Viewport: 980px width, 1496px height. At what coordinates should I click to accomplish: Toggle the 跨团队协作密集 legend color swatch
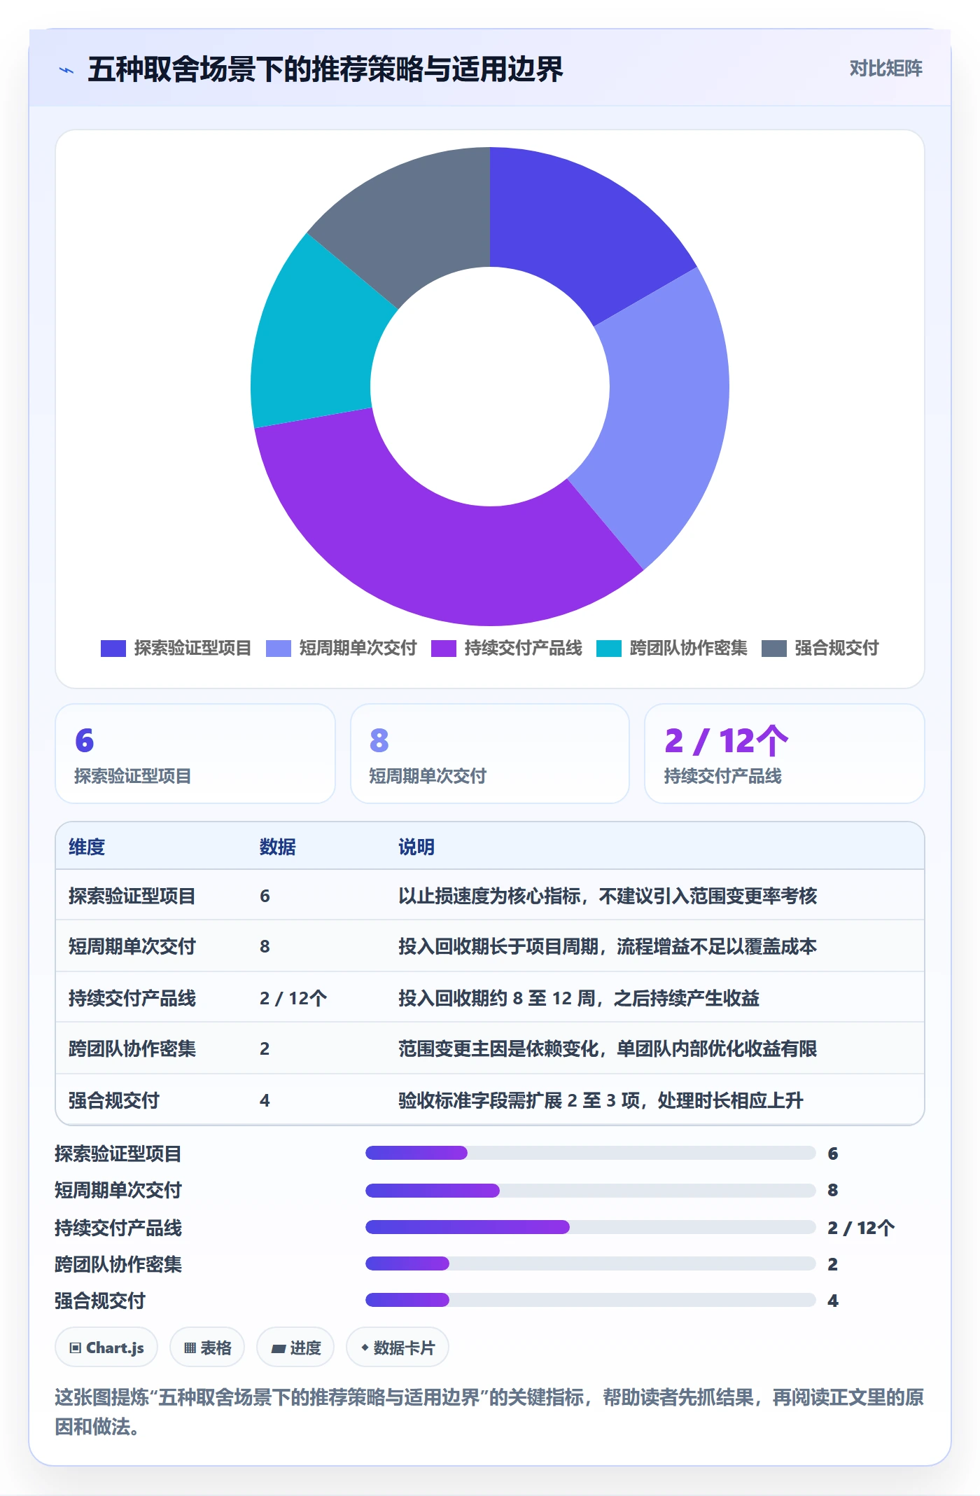[609, 649]
